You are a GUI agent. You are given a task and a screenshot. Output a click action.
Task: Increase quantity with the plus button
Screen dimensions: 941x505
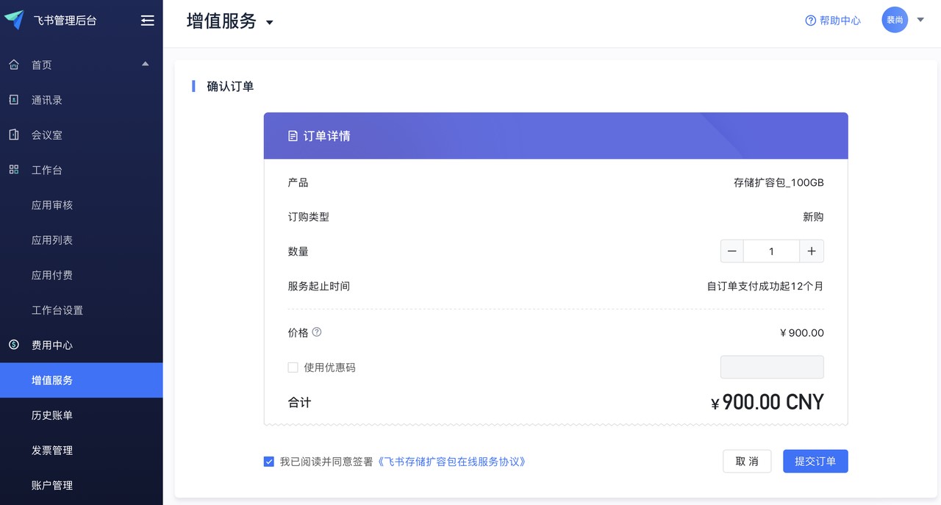[x=811, y=251]
